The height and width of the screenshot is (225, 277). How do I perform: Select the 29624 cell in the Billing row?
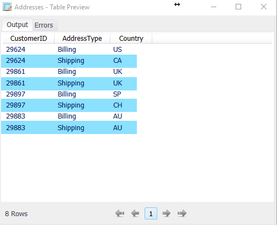pos(15,50)
